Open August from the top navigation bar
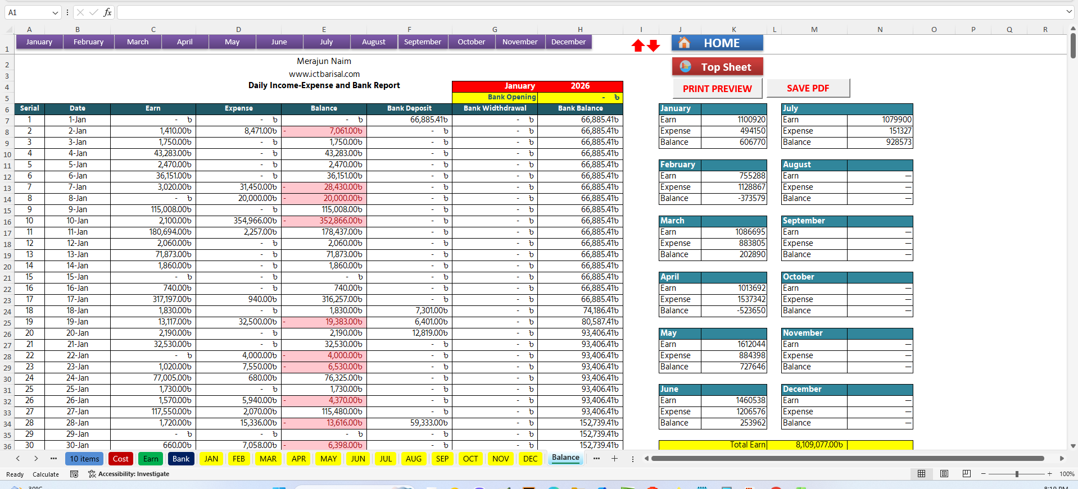Screen dimensions: 1078x489 374,42
